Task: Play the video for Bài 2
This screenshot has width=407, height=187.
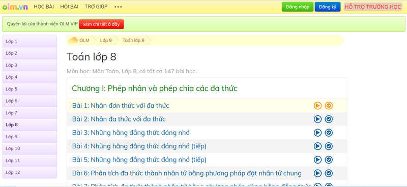Action: pos(317,119)
